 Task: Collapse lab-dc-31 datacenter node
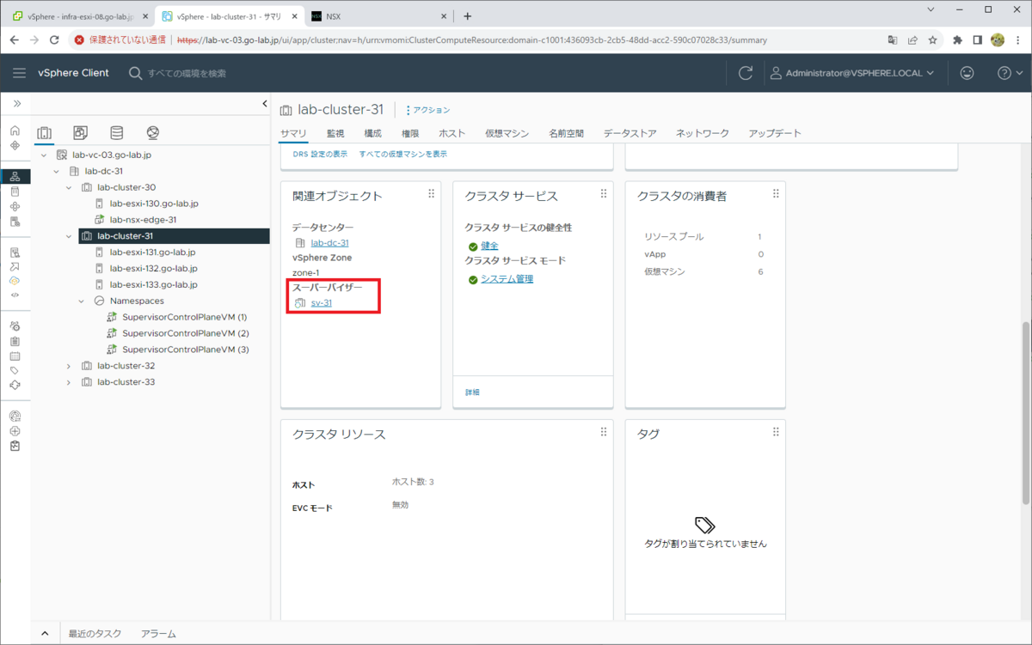pos(57,171)
